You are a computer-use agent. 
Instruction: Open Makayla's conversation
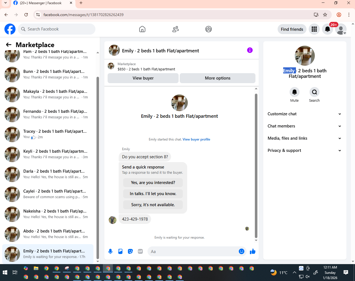coord(48,94)
